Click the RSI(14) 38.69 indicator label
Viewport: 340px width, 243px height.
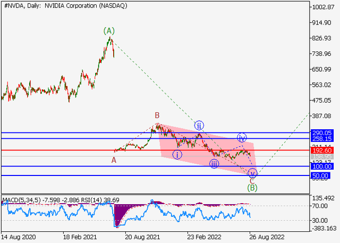[100, 200]
